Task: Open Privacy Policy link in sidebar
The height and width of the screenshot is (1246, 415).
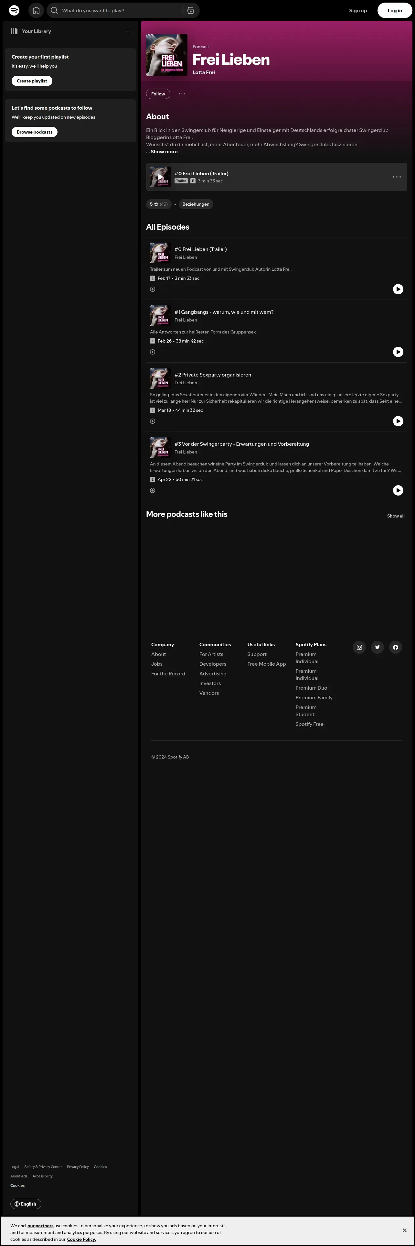Action: [x=78, y=1167]
